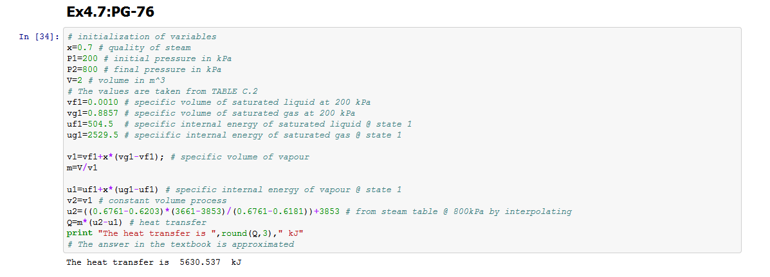Click the vf1=0.0010 saturated liquid line
Viewport: 770px width, 277px height.
coord(219,102)
